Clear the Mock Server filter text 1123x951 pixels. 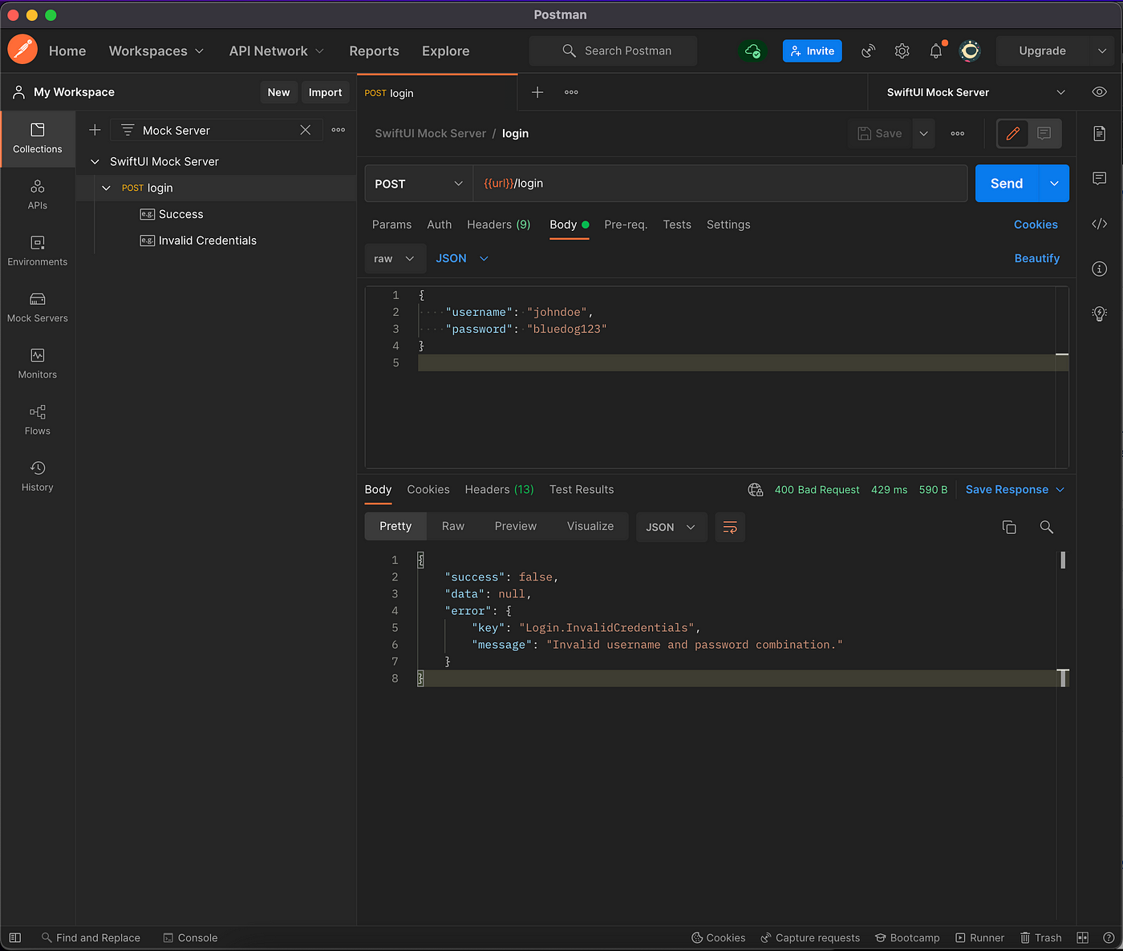(x=306, y=130)
